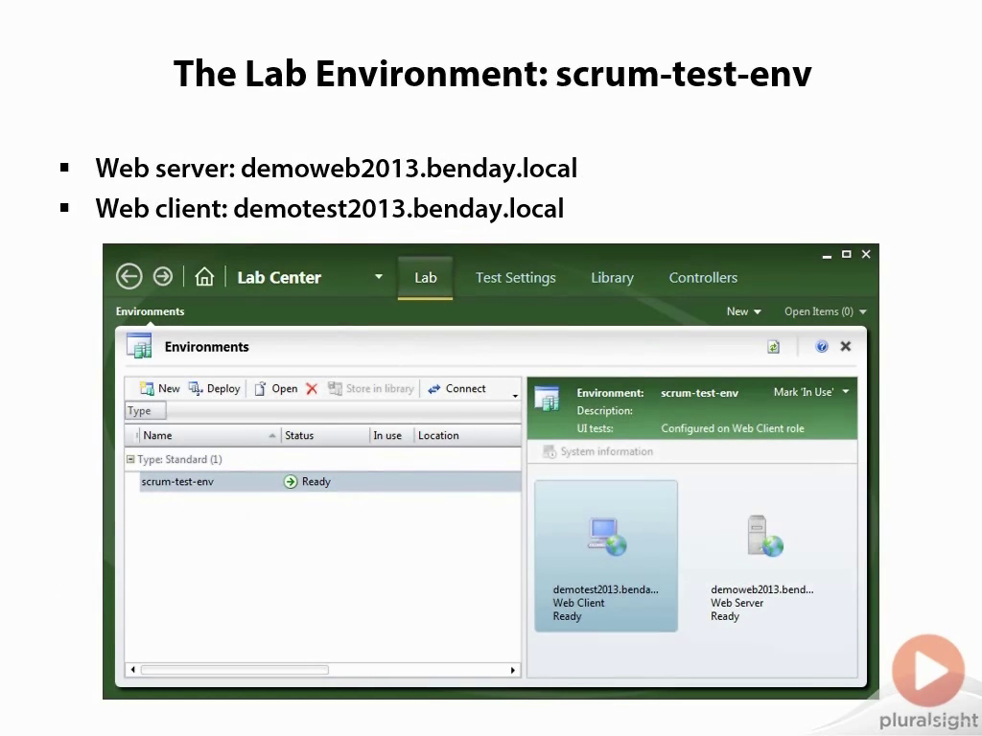Click the scrum-test-env environment name text
This screenshot has width=982, height=736.
pos(699,393)
